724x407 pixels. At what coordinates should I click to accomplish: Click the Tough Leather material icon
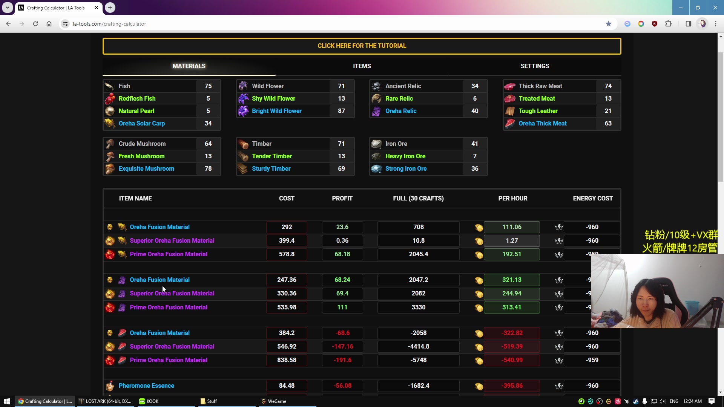(510, 111)
